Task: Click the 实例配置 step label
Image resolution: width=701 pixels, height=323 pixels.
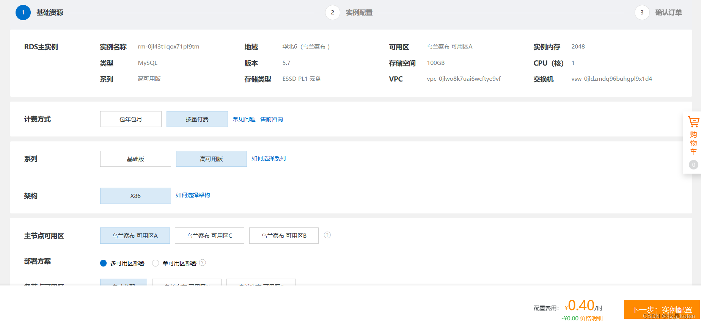Action: tap(359, 13)
